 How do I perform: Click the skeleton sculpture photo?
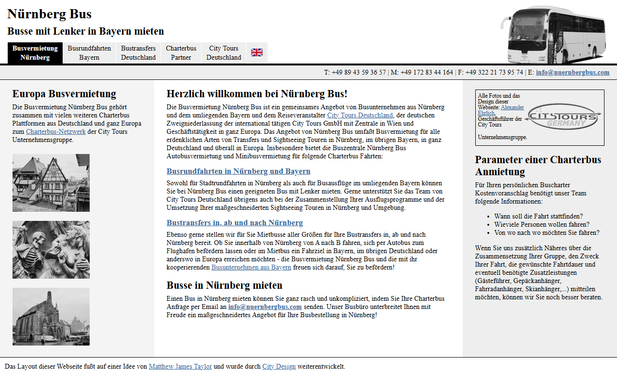51,250
